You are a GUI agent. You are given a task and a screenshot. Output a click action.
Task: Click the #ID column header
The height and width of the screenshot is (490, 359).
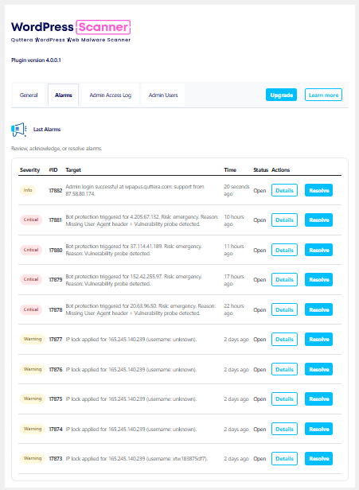[53, 170]
